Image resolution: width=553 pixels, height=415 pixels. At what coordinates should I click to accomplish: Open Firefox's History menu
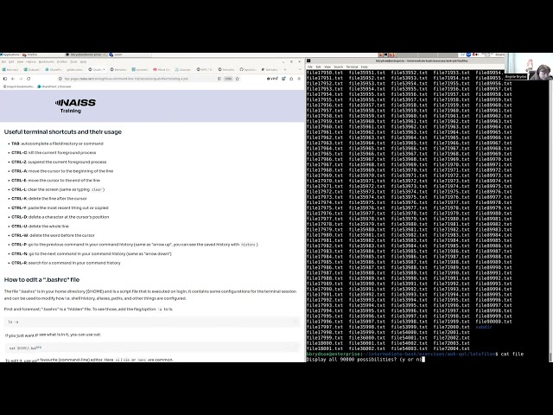coord(31,61)
